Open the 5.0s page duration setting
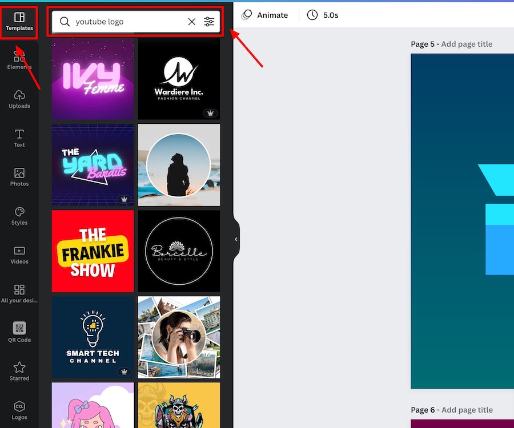Screen dimensions: 514x428 (323, 15)
